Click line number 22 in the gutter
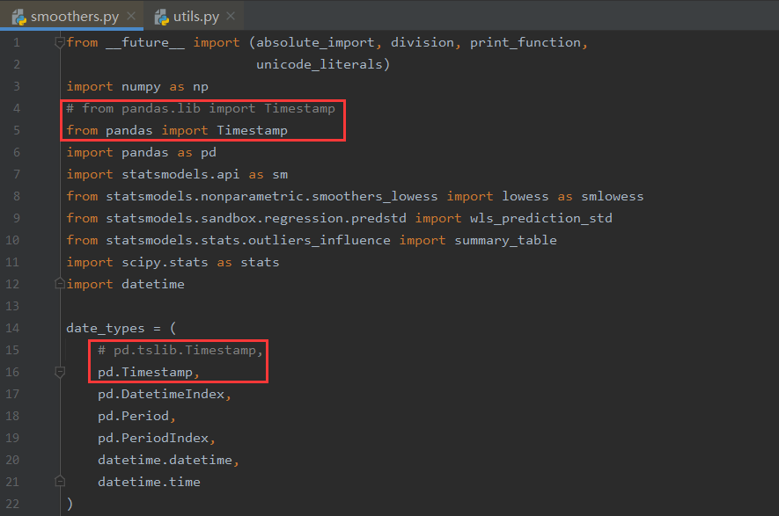This screenshot has height=516, width=779. 12,504
